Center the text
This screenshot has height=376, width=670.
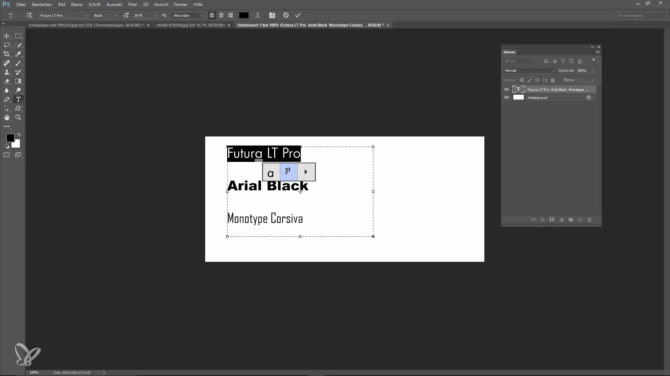click(x=221, y=15)
